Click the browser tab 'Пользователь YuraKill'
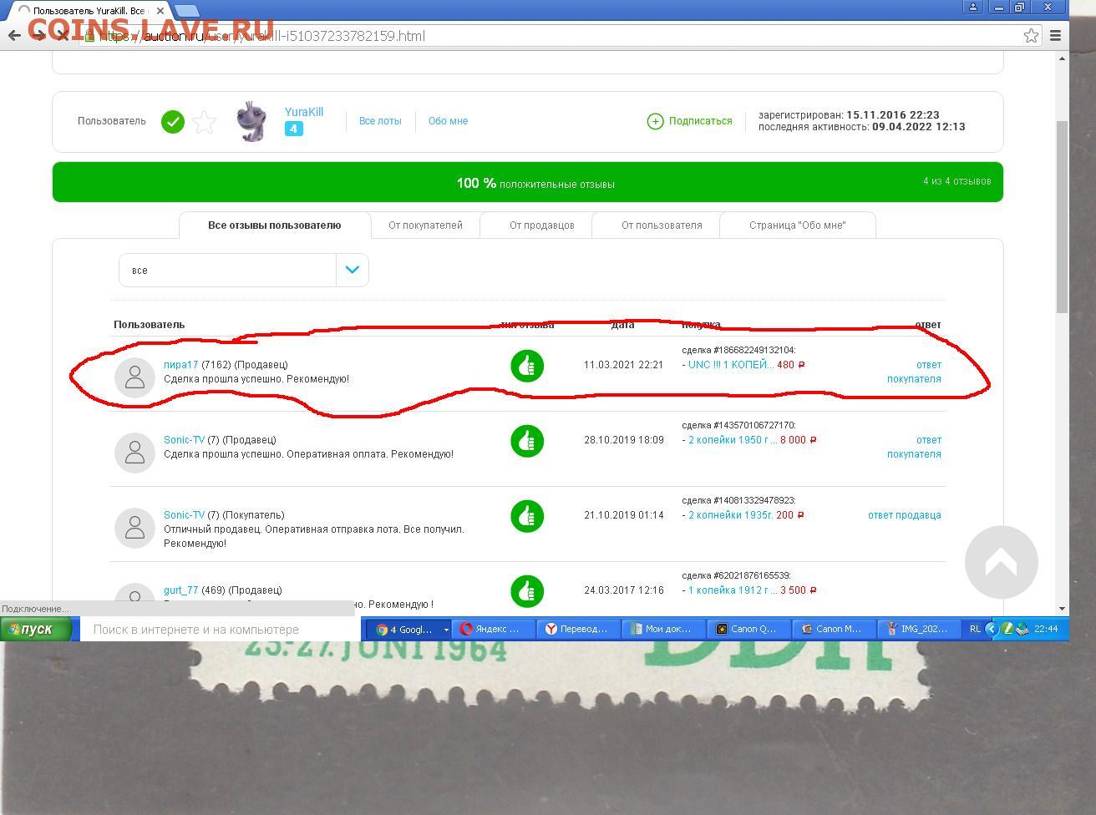Image resolution: width=1096 pixels, height=815 pixels. (88, 11)
